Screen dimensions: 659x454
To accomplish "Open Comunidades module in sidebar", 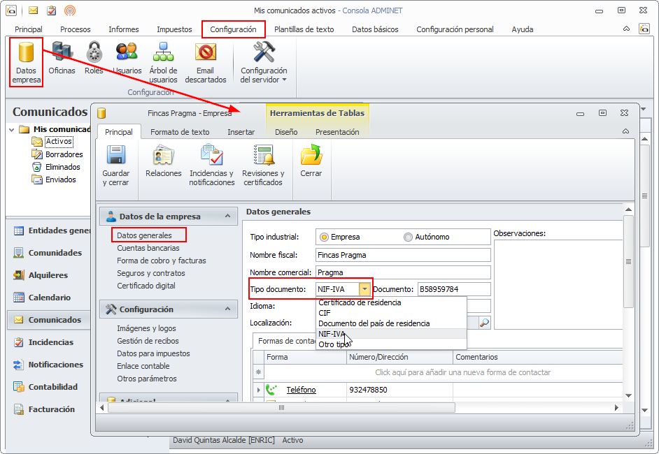I will tap(49, 253).
